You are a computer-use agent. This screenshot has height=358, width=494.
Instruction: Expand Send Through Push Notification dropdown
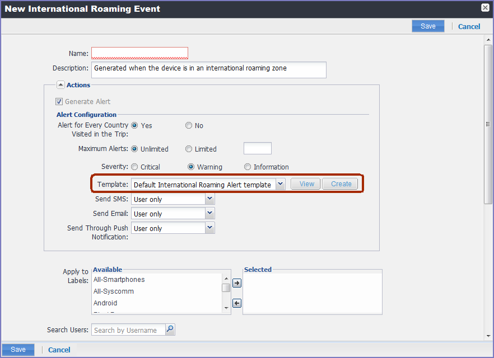[210, 228]
